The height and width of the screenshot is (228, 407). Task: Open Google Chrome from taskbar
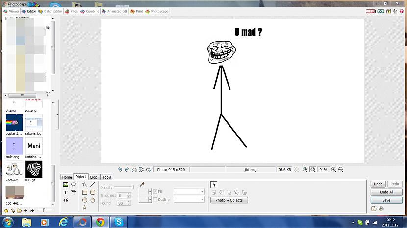[101, 222]
